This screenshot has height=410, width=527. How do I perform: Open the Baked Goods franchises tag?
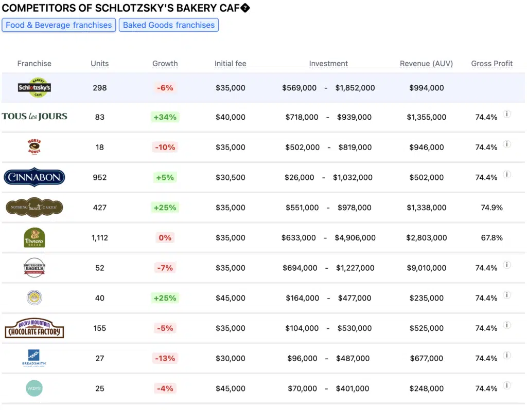[x=169, y=25]
